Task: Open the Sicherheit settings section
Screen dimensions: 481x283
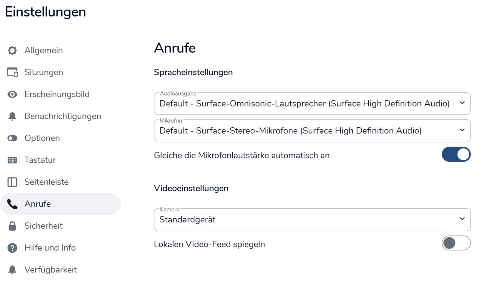Action: click(x=44, y=226)
